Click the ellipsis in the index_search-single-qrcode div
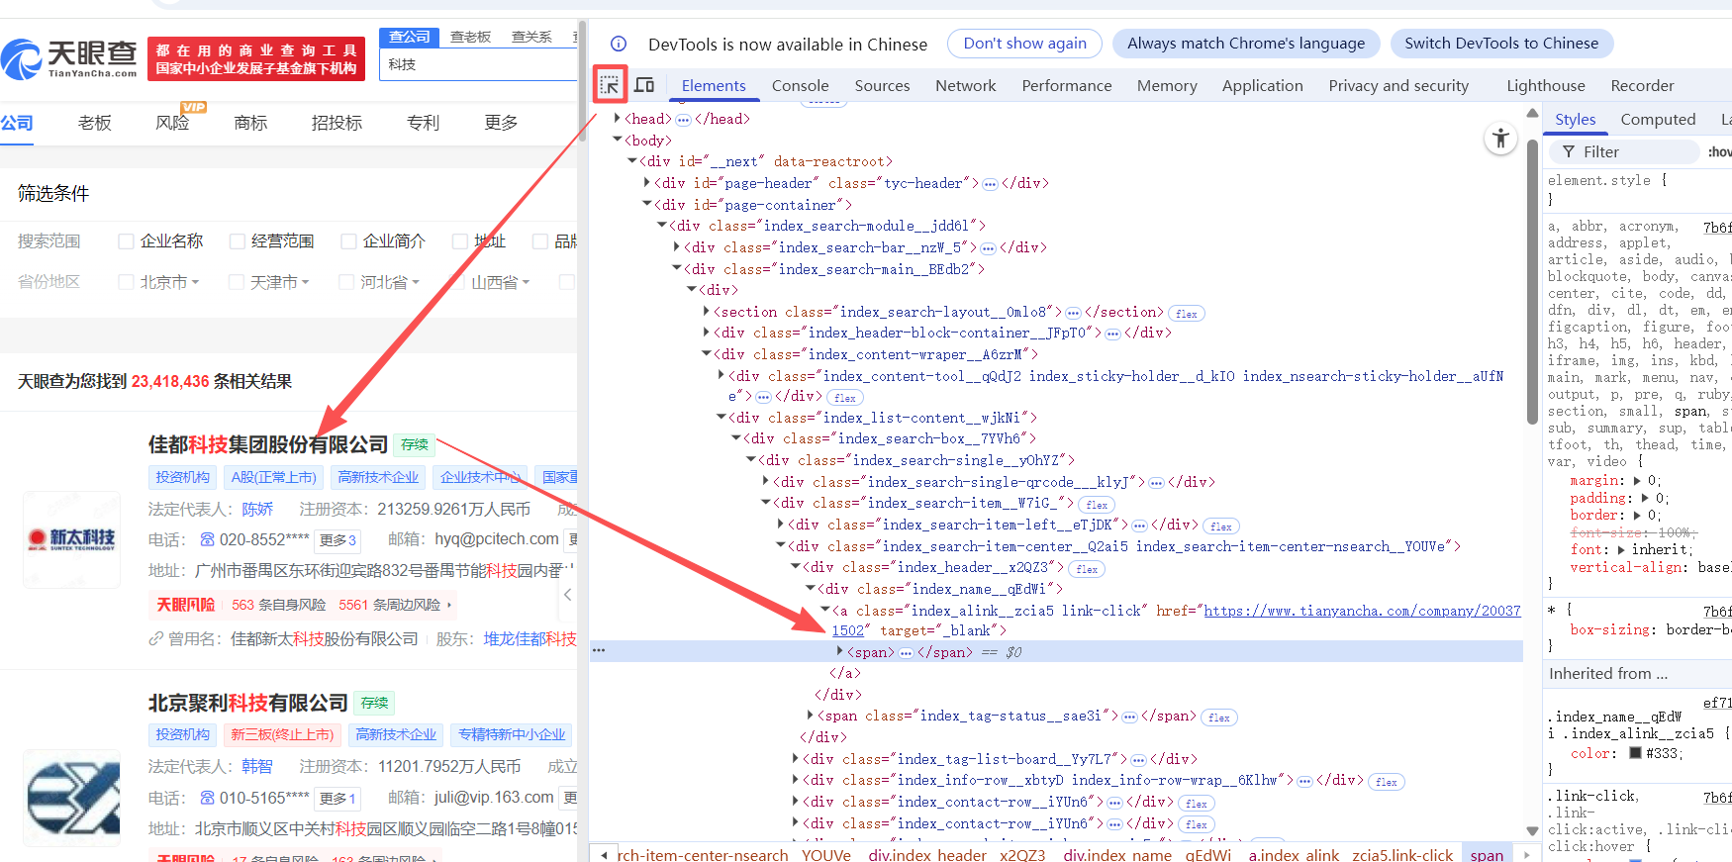 [x=1156, y=483]
